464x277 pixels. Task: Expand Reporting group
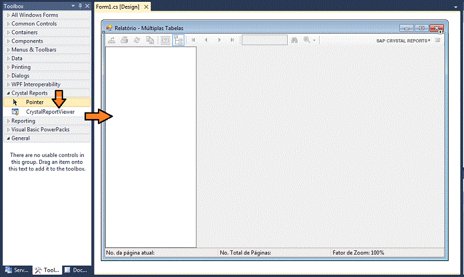pyautogui.click(x=8, y=121)
